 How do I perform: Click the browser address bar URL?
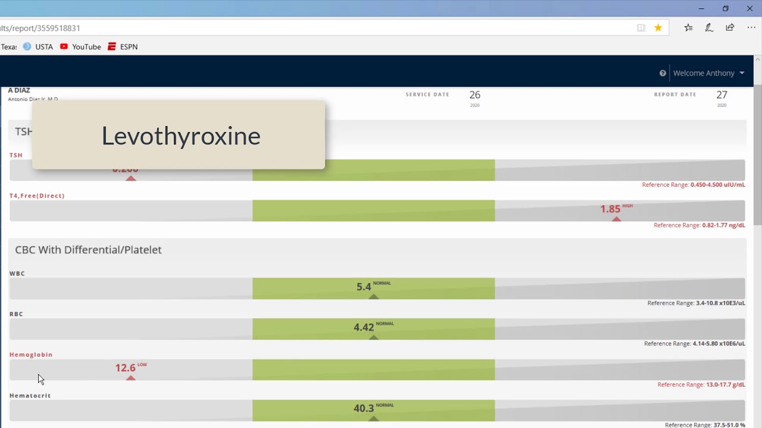point(40,28)
